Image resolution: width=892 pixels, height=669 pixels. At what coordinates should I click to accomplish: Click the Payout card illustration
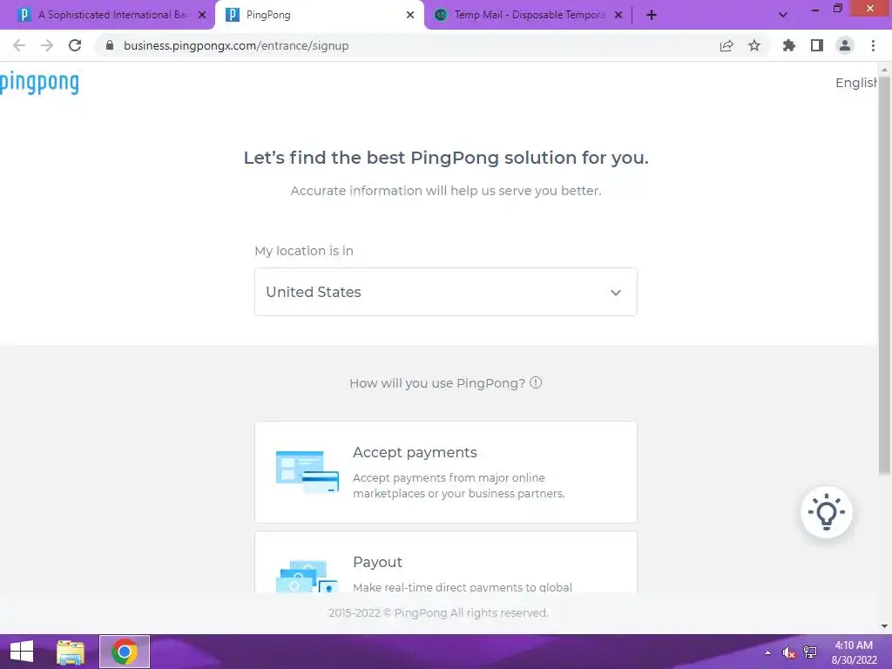pyautogui.click(x=307, y=576)
